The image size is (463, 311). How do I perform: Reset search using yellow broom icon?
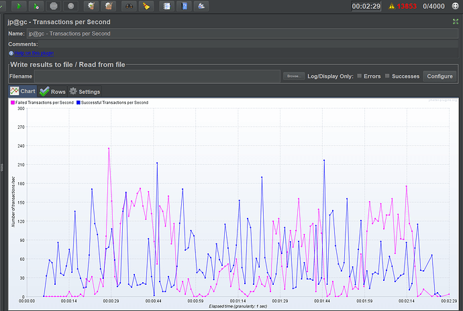coord(146,6)
